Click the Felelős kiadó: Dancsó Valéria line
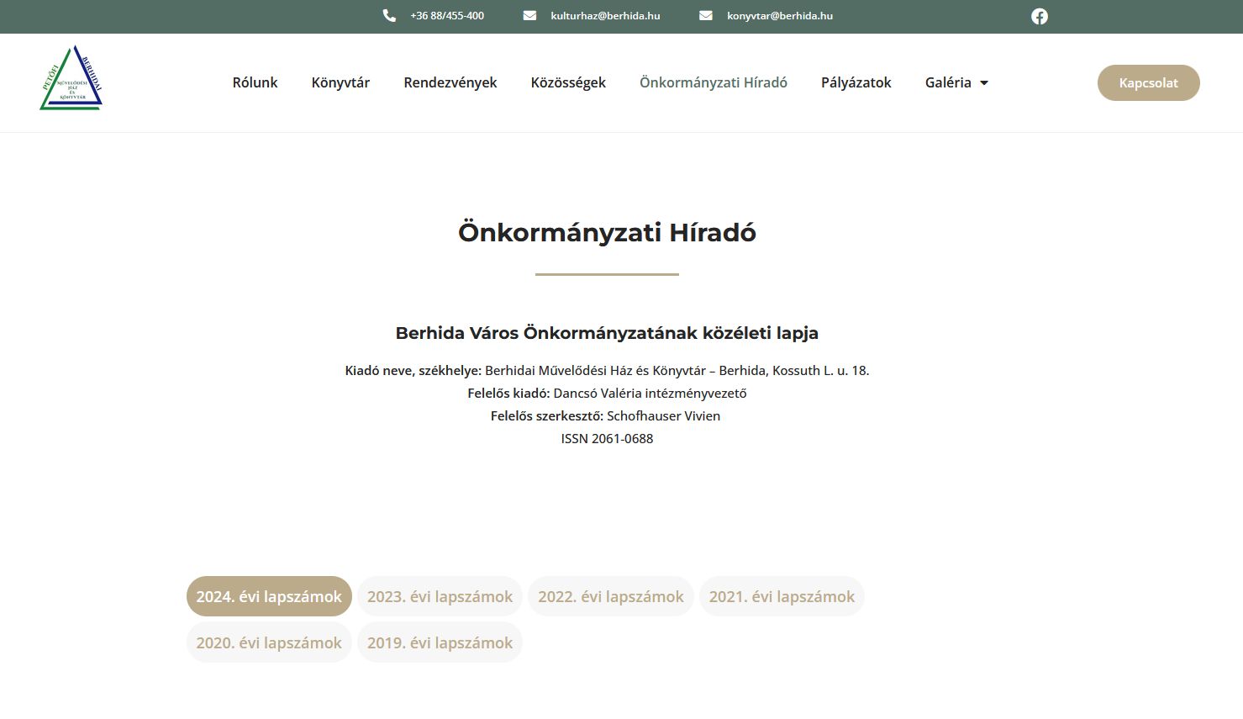Screen dimensions: 1243x719 (x=607, y=393)
